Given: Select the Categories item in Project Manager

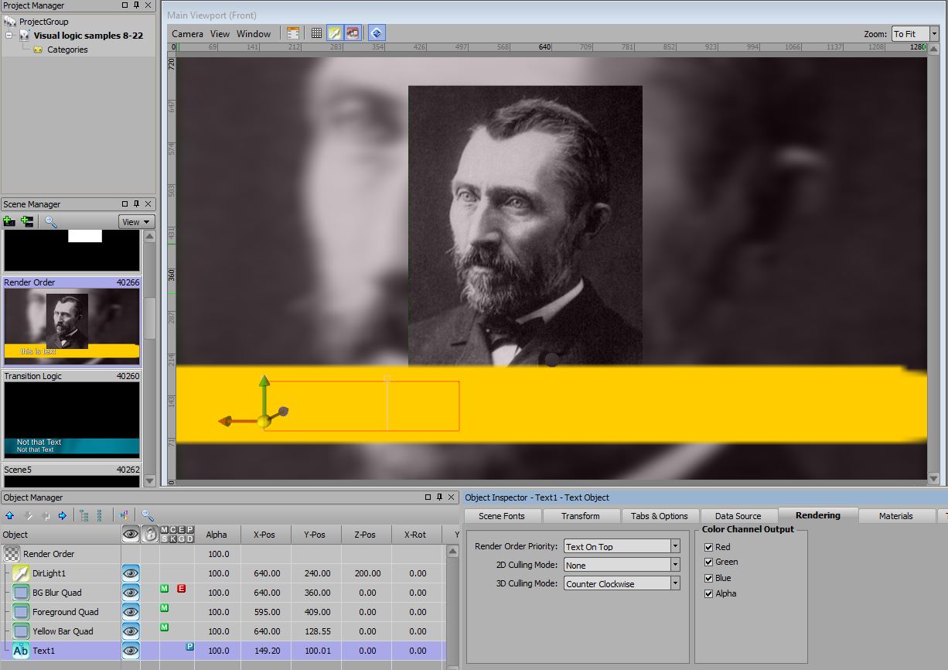Looking at the screenshot, I should [67, 50].
